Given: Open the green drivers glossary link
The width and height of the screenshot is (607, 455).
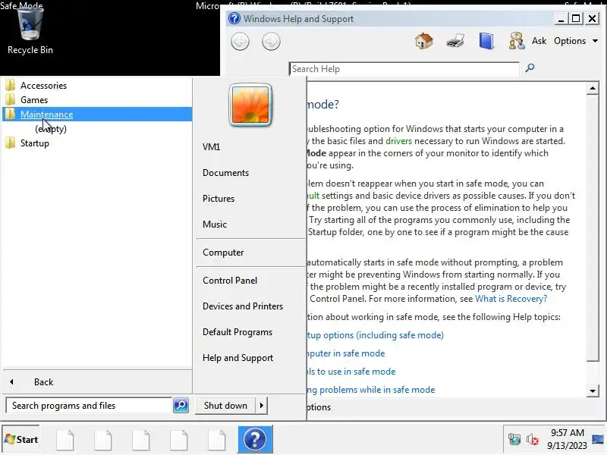Looking at the screenshot, I should [x=399, y=141].
